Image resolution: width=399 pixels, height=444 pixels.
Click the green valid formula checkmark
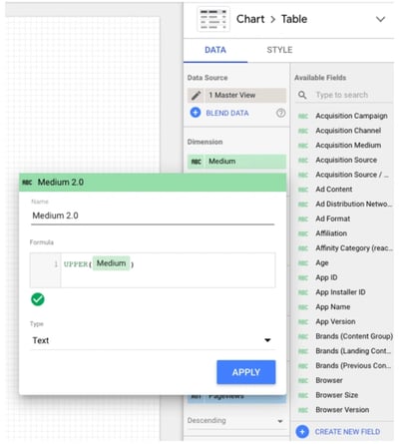[38, 299]
